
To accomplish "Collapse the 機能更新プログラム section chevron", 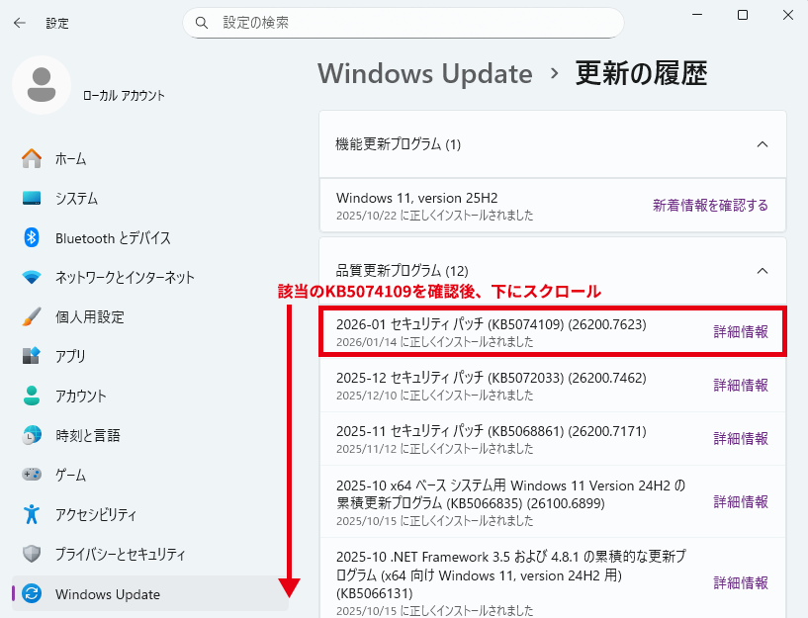I will pos(762,144).
